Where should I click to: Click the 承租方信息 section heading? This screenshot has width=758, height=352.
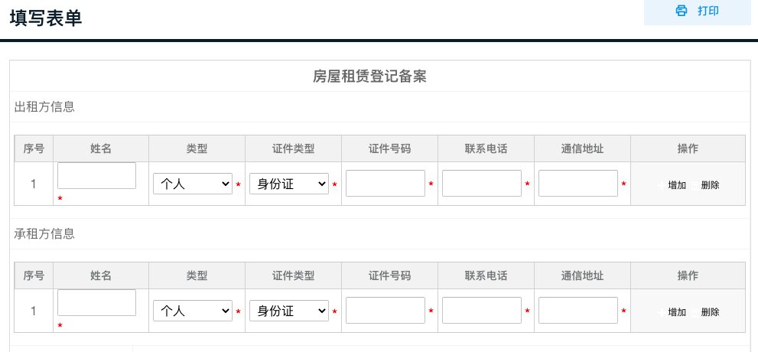44,234
